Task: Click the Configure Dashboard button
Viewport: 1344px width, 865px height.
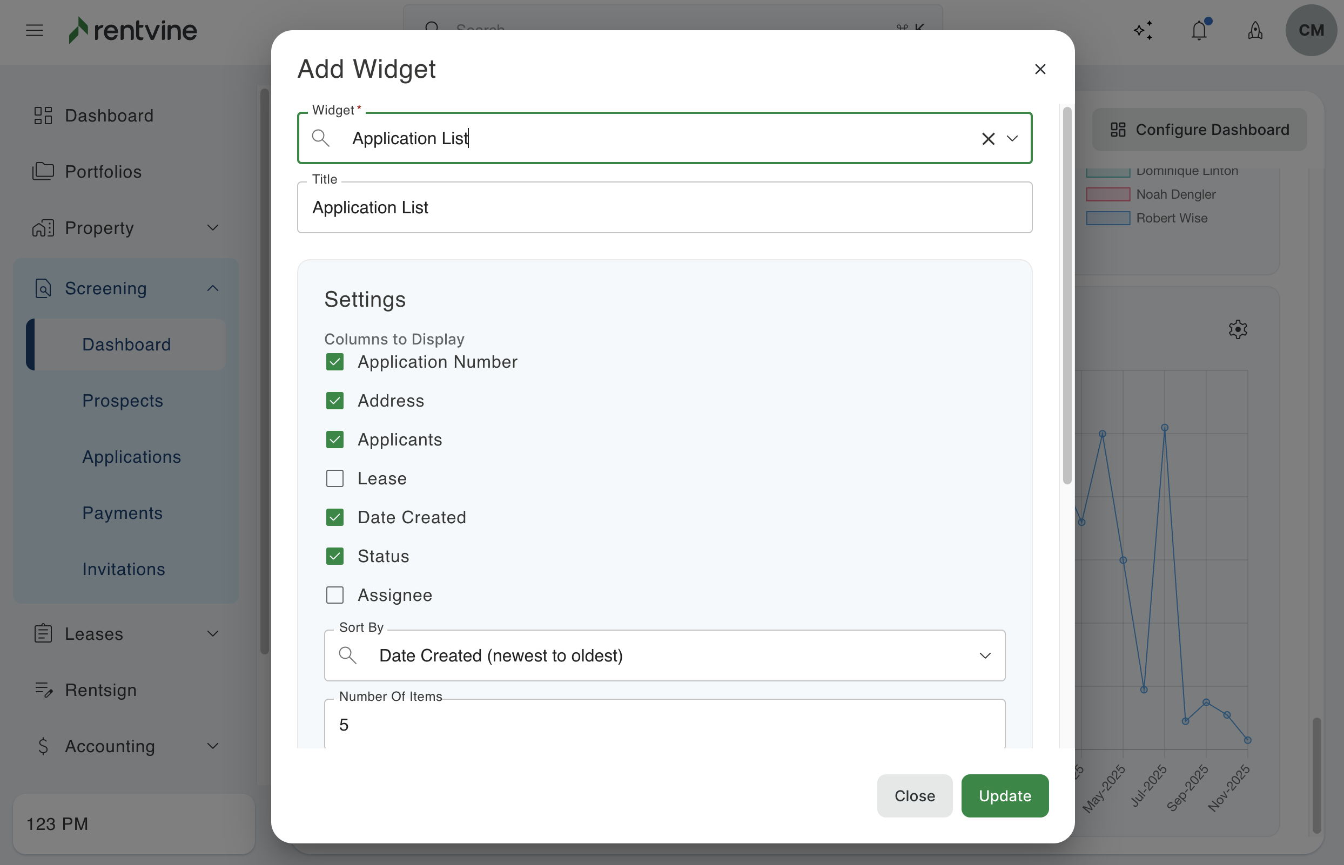Action: pos(1200,130)
